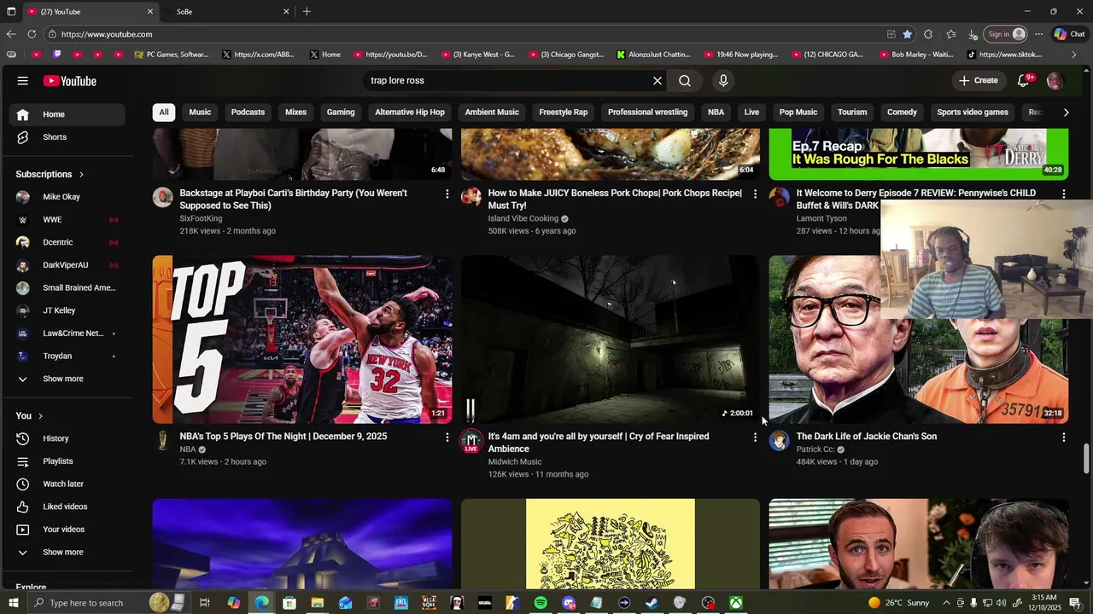Open Spotify from the taskbar

pyautogui.click(x=541, y=603)
